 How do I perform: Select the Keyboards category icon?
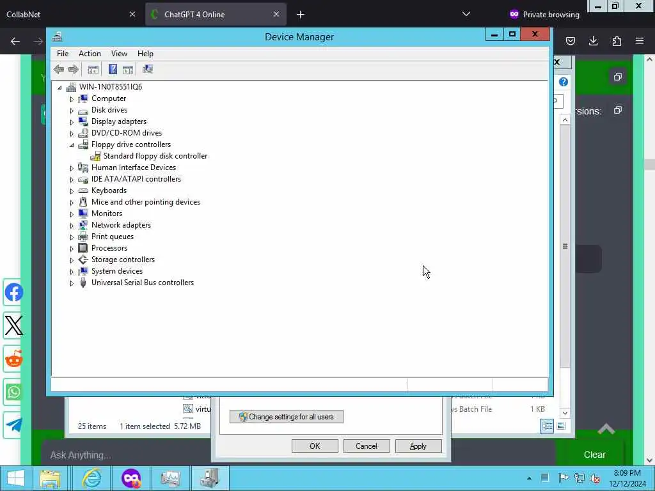pos(83,191)
